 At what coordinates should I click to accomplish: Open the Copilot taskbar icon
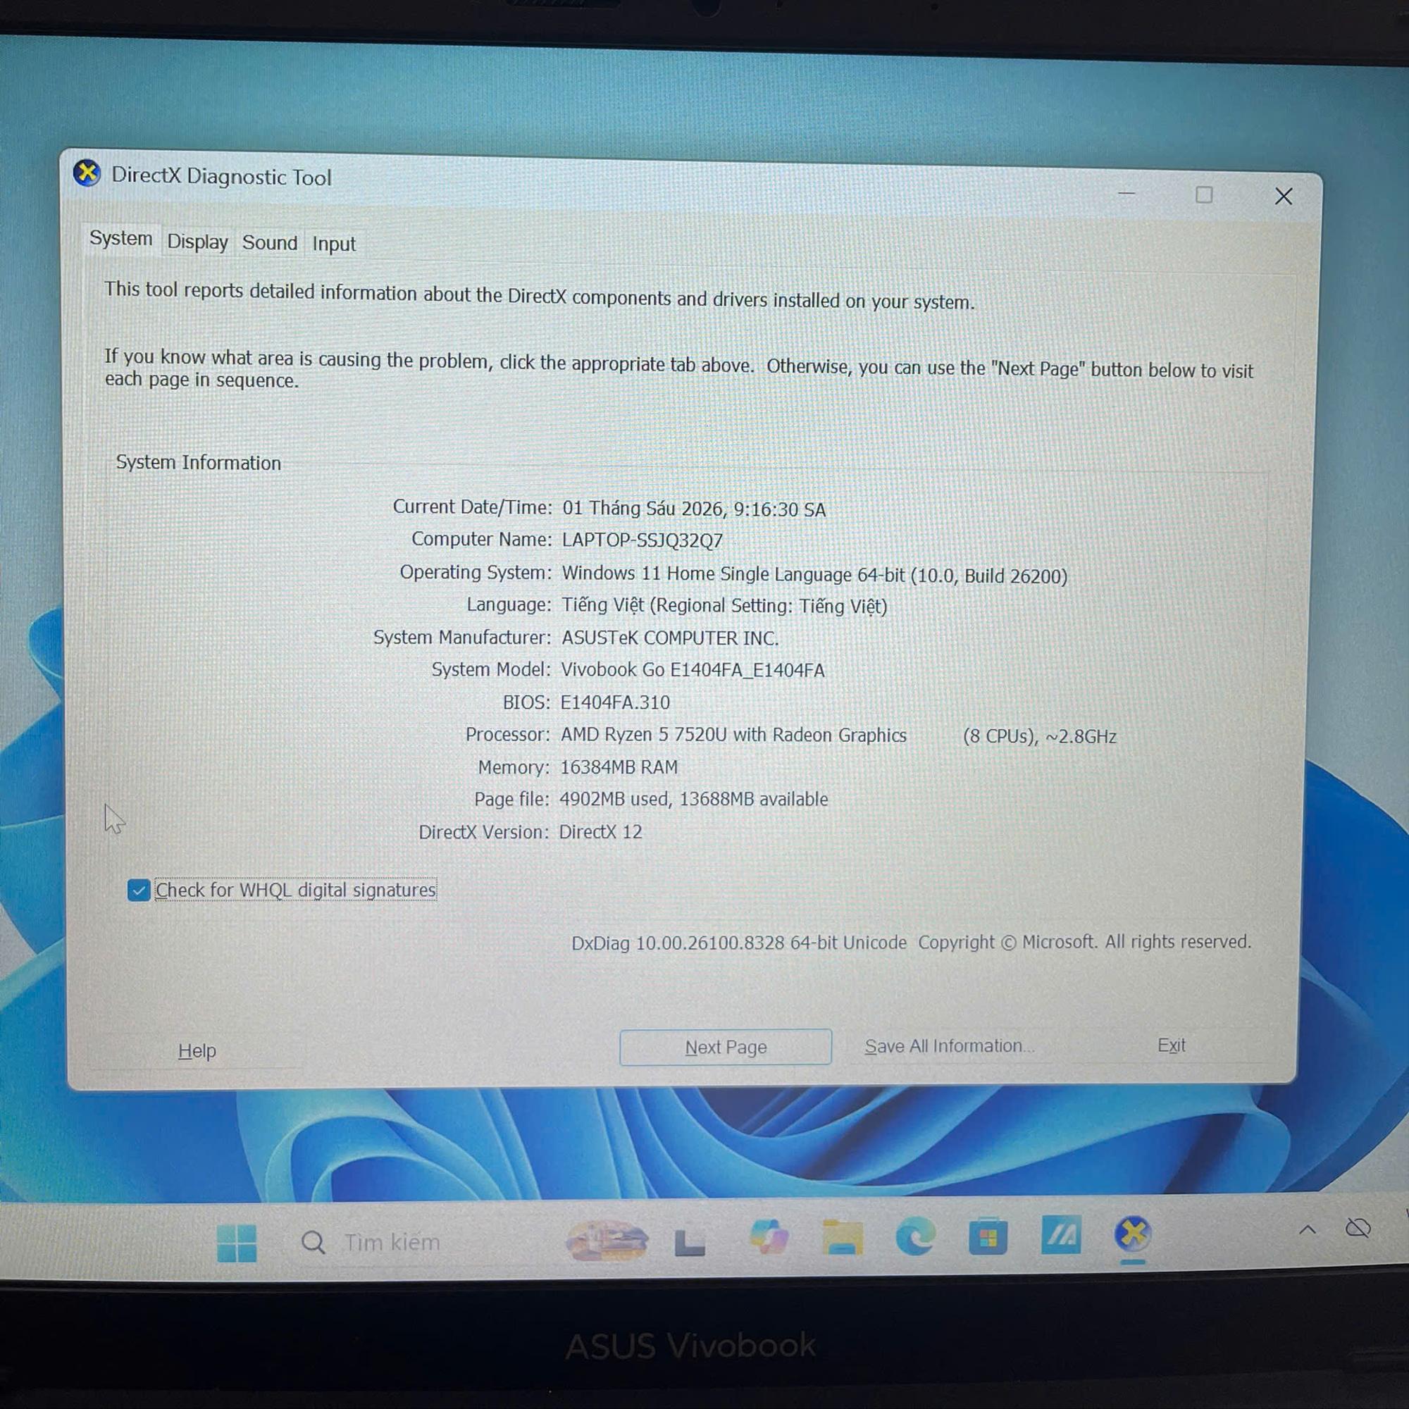769,1238
